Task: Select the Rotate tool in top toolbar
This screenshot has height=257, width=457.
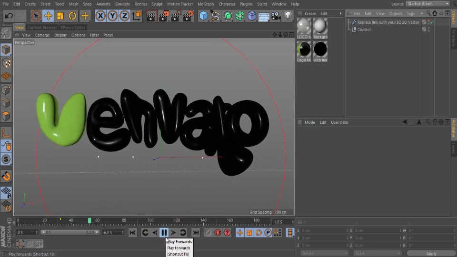Action: [x=72, y=16]
